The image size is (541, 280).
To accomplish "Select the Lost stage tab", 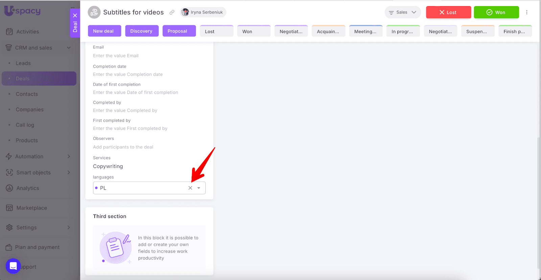I will (216, 31).
